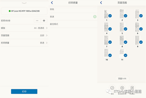Image resolution: width=146 pixels, height=98 pixels.
Task: Toggle the checkmark on page 10
Action: (x=110, y=55)
